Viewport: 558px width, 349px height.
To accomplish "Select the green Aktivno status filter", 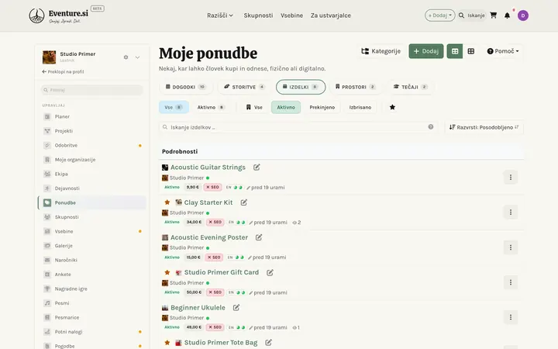I will coord(286,107).
